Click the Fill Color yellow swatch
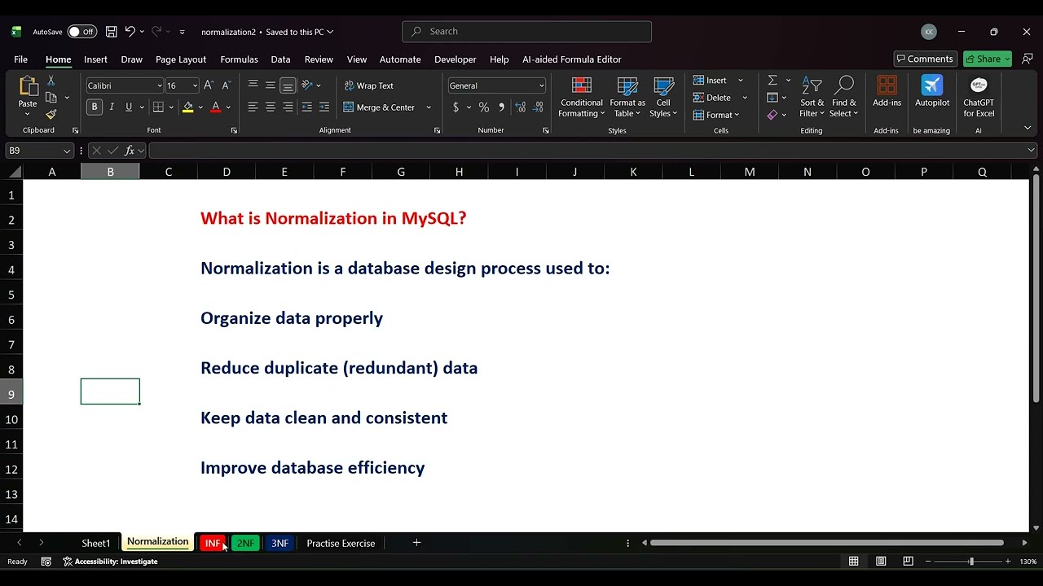Image resolution: width=1043 pixels, height=586 pixels. (x=188, y=107)
